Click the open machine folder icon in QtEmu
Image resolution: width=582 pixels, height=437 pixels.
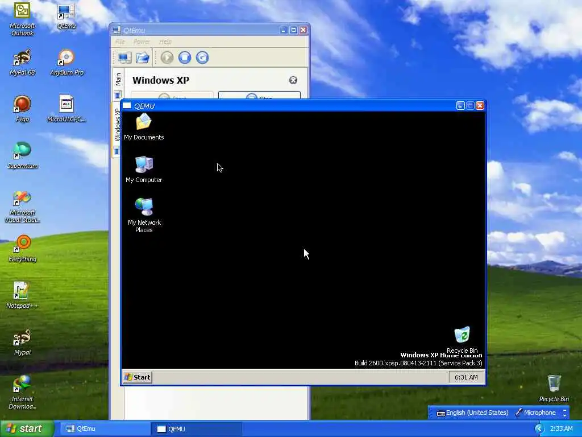point(143,57)
